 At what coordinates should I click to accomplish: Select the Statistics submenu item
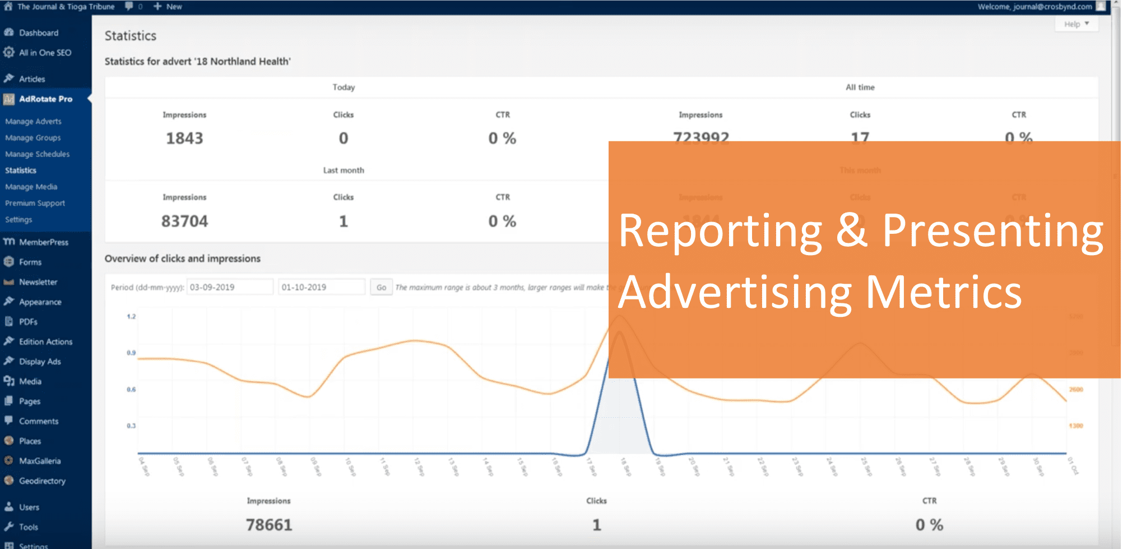point(21,170)
